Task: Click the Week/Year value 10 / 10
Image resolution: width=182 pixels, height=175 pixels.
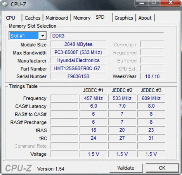Action: (x=152, y=76)
